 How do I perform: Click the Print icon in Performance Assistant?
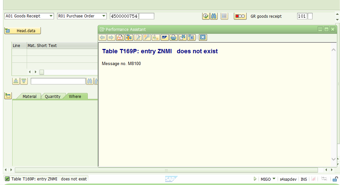coord(173,37)
